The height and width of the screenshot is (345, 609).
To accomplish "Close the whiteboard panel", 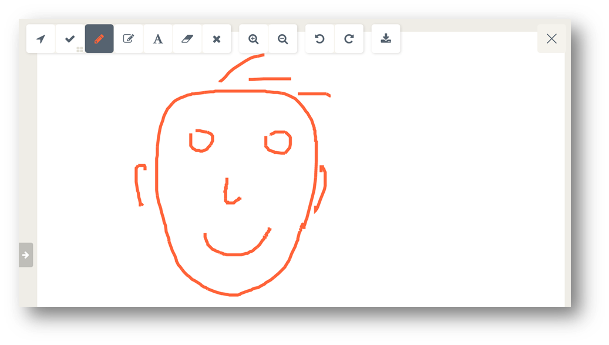I will point(551,38).
